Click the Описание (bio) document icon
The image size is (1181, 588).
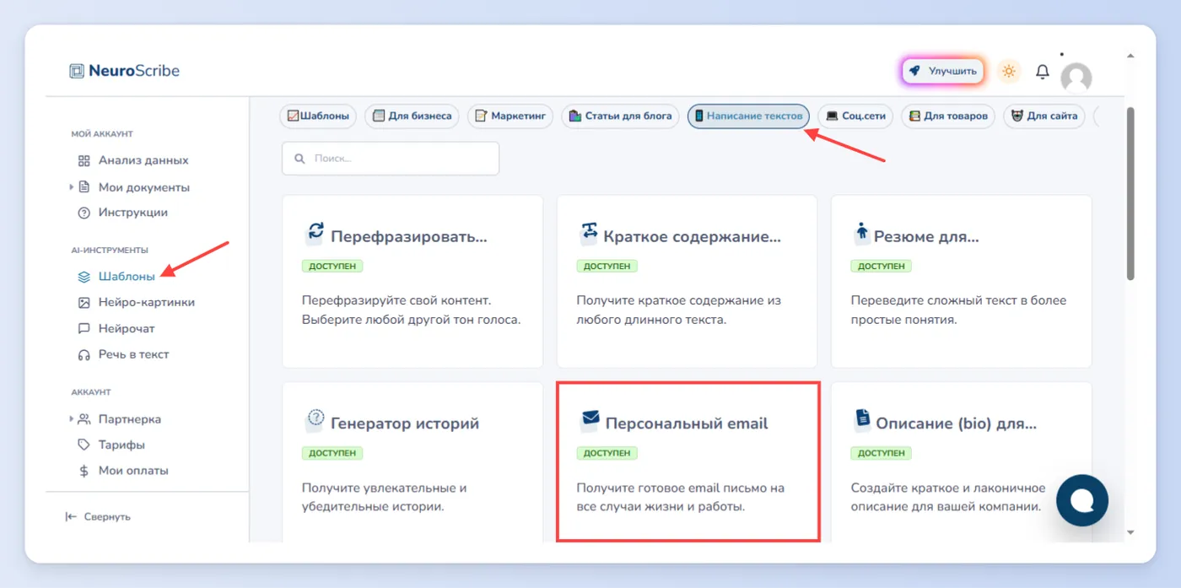(x=862, y=419)
